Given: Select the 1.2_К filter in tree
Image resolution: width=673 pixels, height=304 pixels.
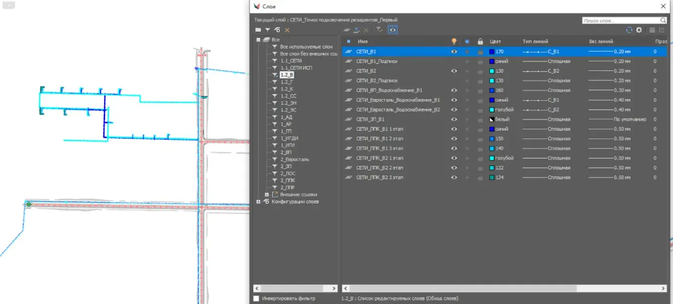Looking at the screenshot, I should click(287, 89).
